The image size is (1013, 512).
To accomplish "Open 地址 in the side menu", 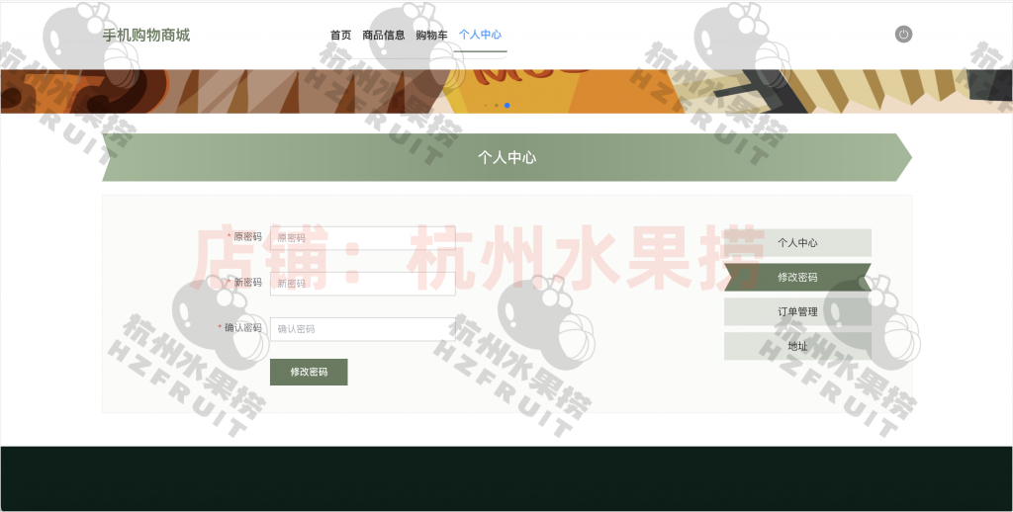I will 797,346.
